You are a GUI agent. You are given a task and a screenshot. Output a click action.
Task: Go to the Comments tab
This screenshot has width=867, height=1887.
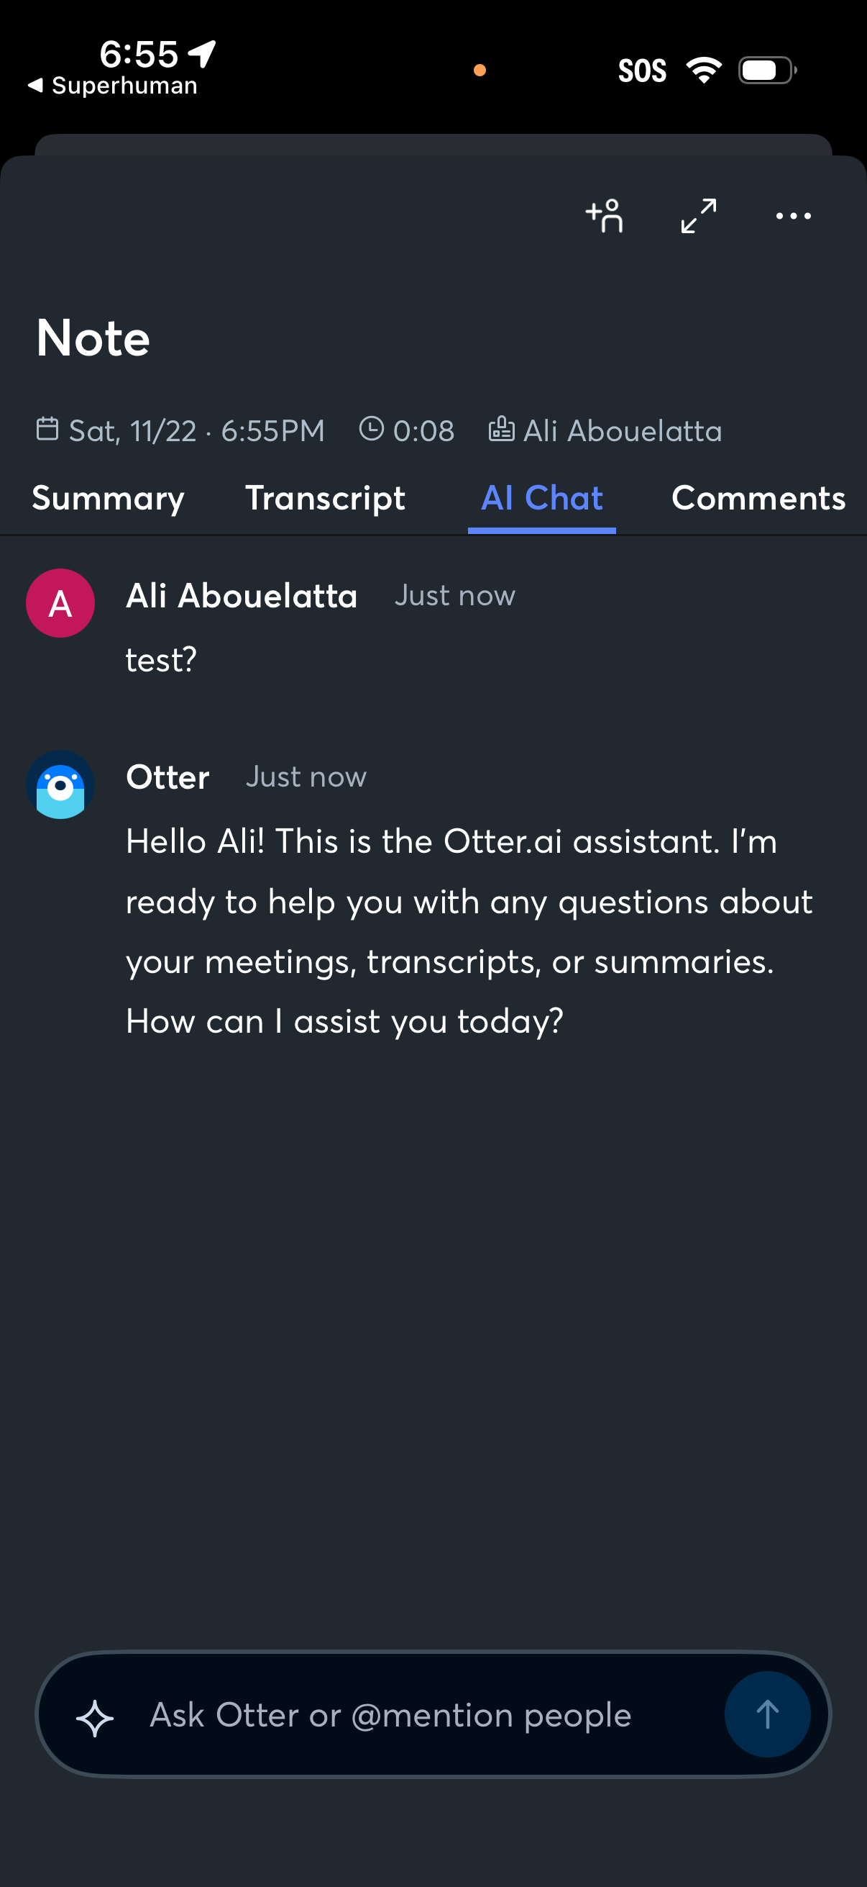[x=758, y=499]
